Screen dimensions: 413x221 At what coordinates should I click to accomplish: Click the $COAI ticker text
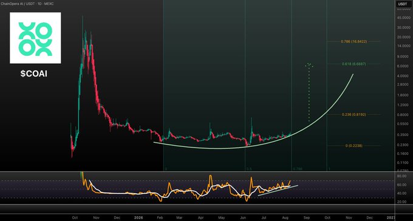pos(34,74)
